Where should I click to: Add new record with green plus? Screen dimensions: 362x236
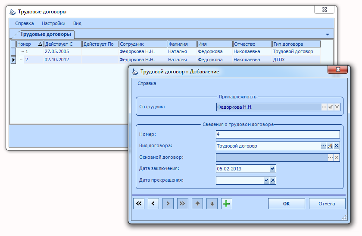227,204
